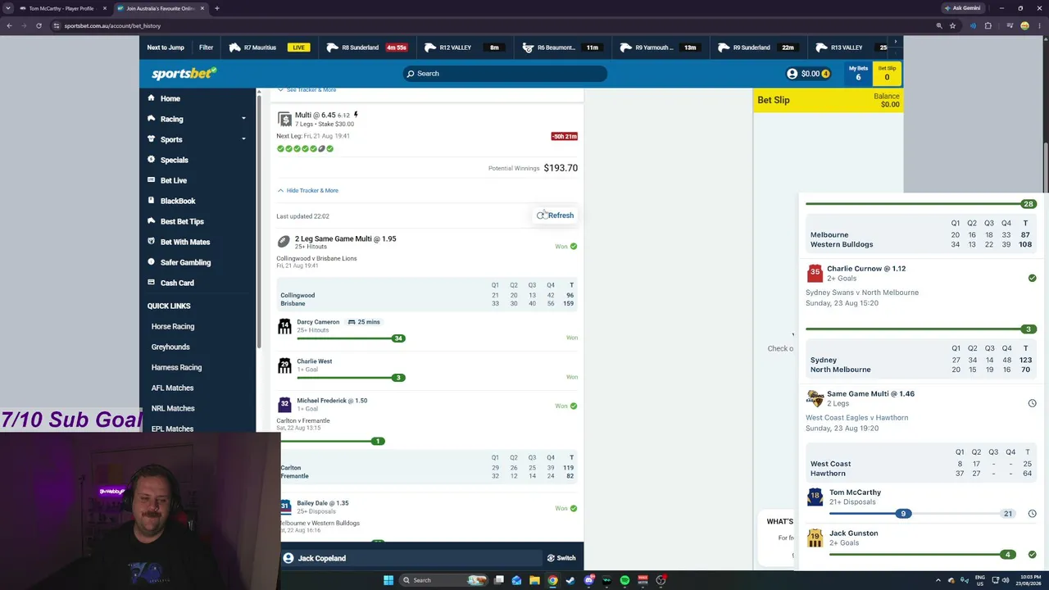This screenshot has width=1049, height=590.
Task: Click Jack Gunston's jersey 19 icon
Action: pyautogui.click(x=815, y=538)
